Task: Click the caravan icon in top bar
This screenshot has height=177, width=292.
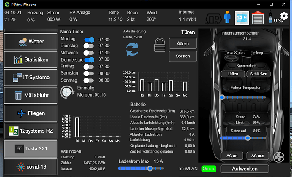Action: [213, 19]
